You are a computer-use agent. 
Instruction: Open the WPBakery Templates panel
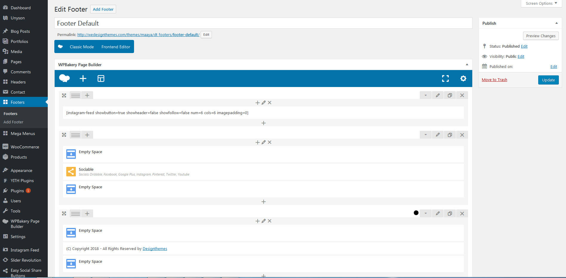pos(101,78)
